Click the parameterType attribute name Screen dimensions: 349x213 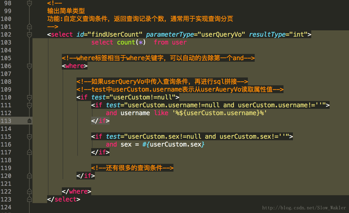pyautogui.click(x=170, y=35)
